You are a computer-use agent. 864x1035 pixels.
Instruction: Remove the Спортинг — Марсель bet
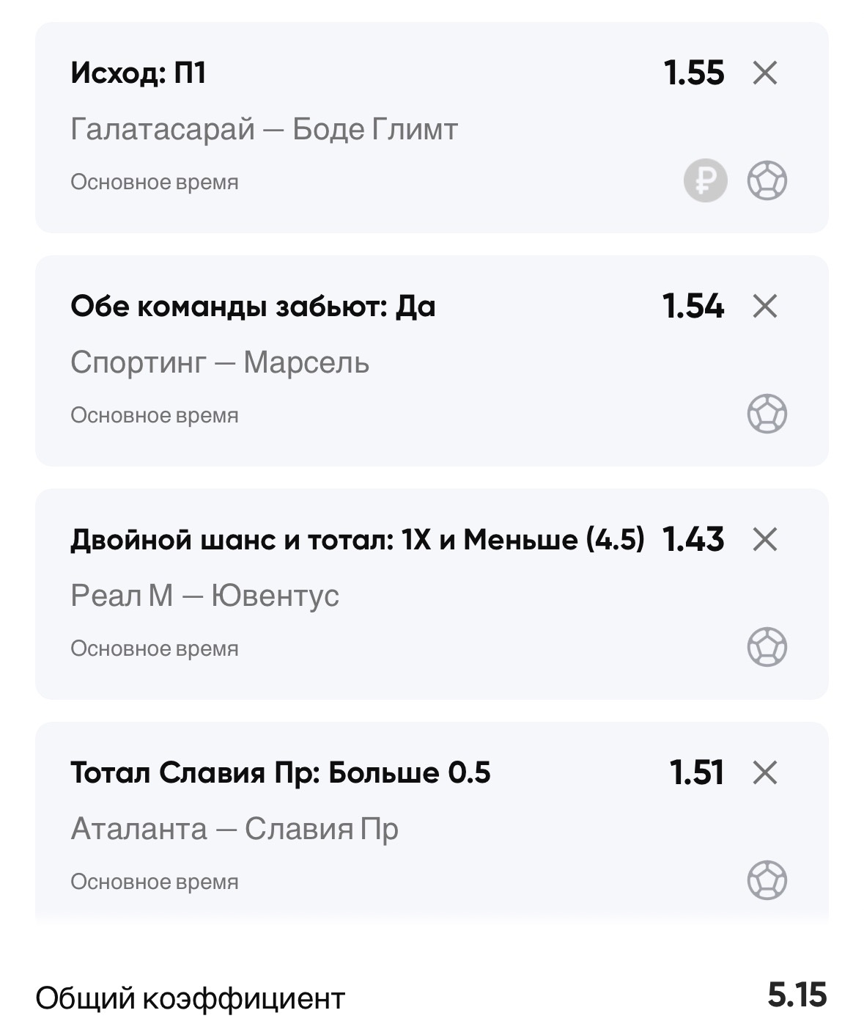764,307
